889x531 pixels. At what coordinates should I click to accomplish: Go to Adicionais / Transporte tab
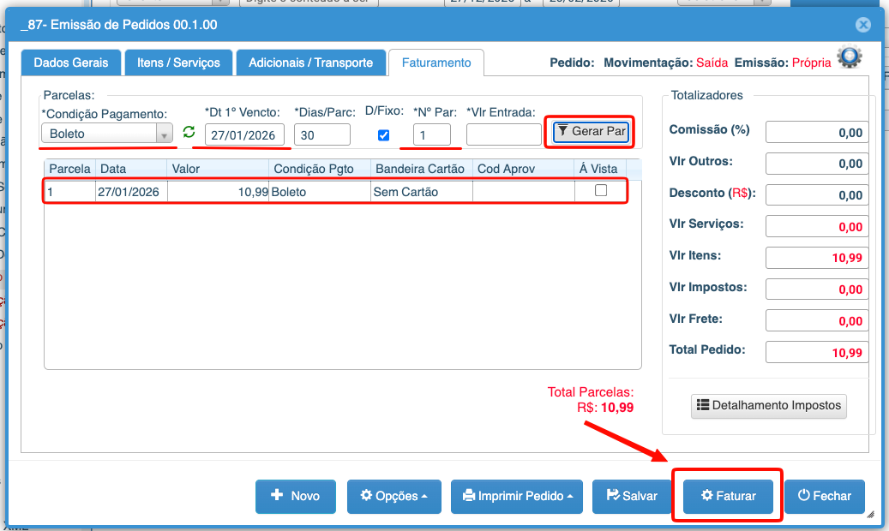[x=310, y=63]
